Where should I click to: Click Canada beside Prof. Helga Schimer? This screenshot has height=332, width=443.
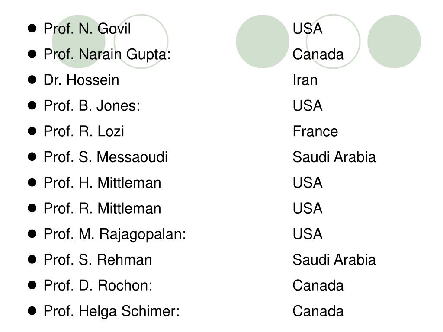[x=318, y=311]
